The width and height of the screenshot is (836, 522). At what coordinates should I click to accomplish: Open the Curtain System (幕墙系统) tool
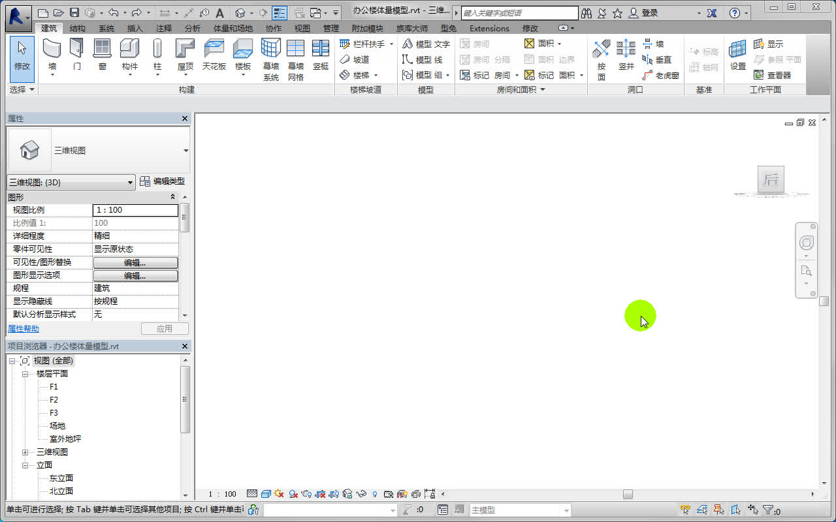pos(270,57)
